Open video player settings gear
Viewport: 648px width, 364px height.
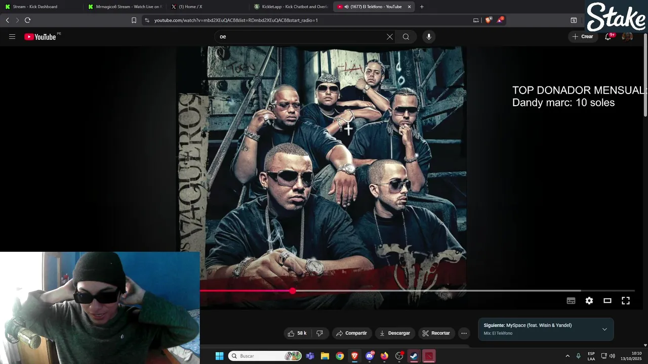(589, 301)
